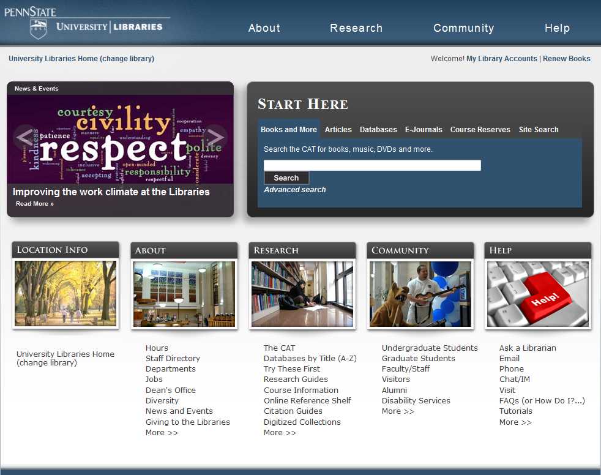This screenshot has height=475, width=601.
Task: Switch to the Course Reserves tab
Action: coord(480,129)
